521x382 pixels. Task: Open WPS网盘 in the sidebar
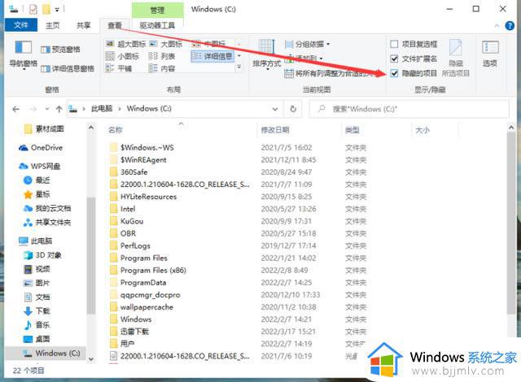40,166
